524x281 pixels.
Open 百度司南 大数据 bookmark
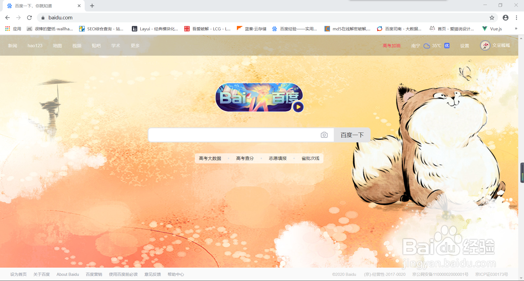399,29
